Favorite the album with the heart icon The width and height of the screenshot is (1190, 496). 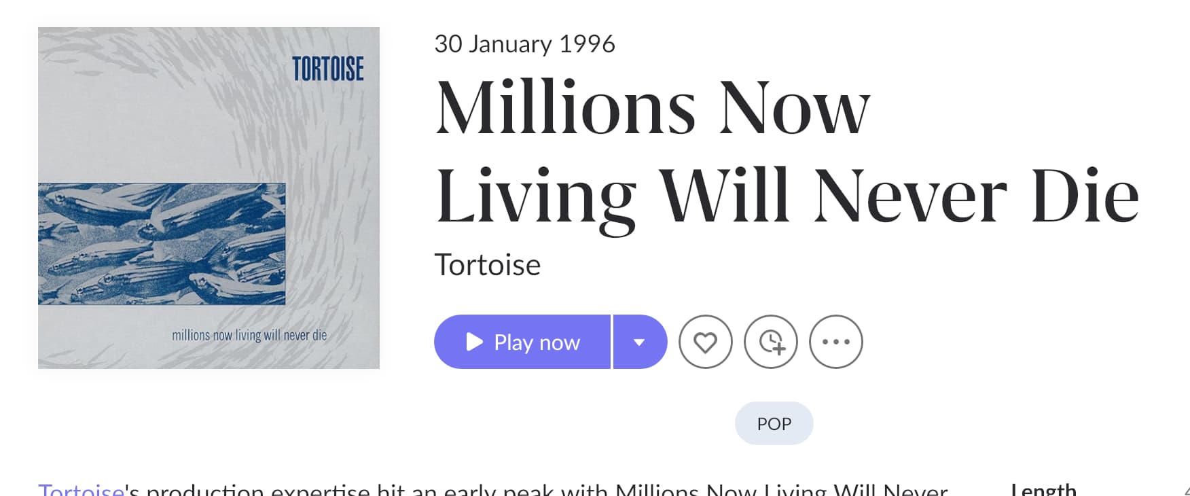pos(705,342)
